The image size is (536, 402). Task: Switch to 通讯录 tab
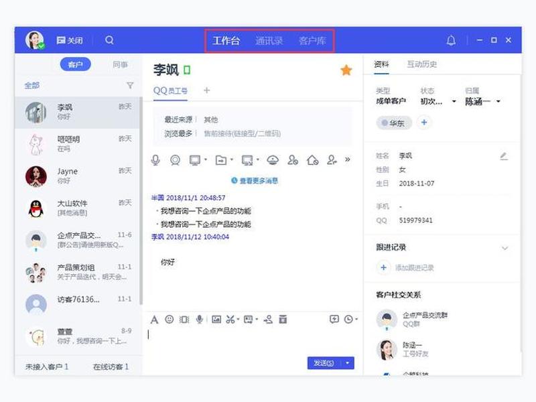269,41
